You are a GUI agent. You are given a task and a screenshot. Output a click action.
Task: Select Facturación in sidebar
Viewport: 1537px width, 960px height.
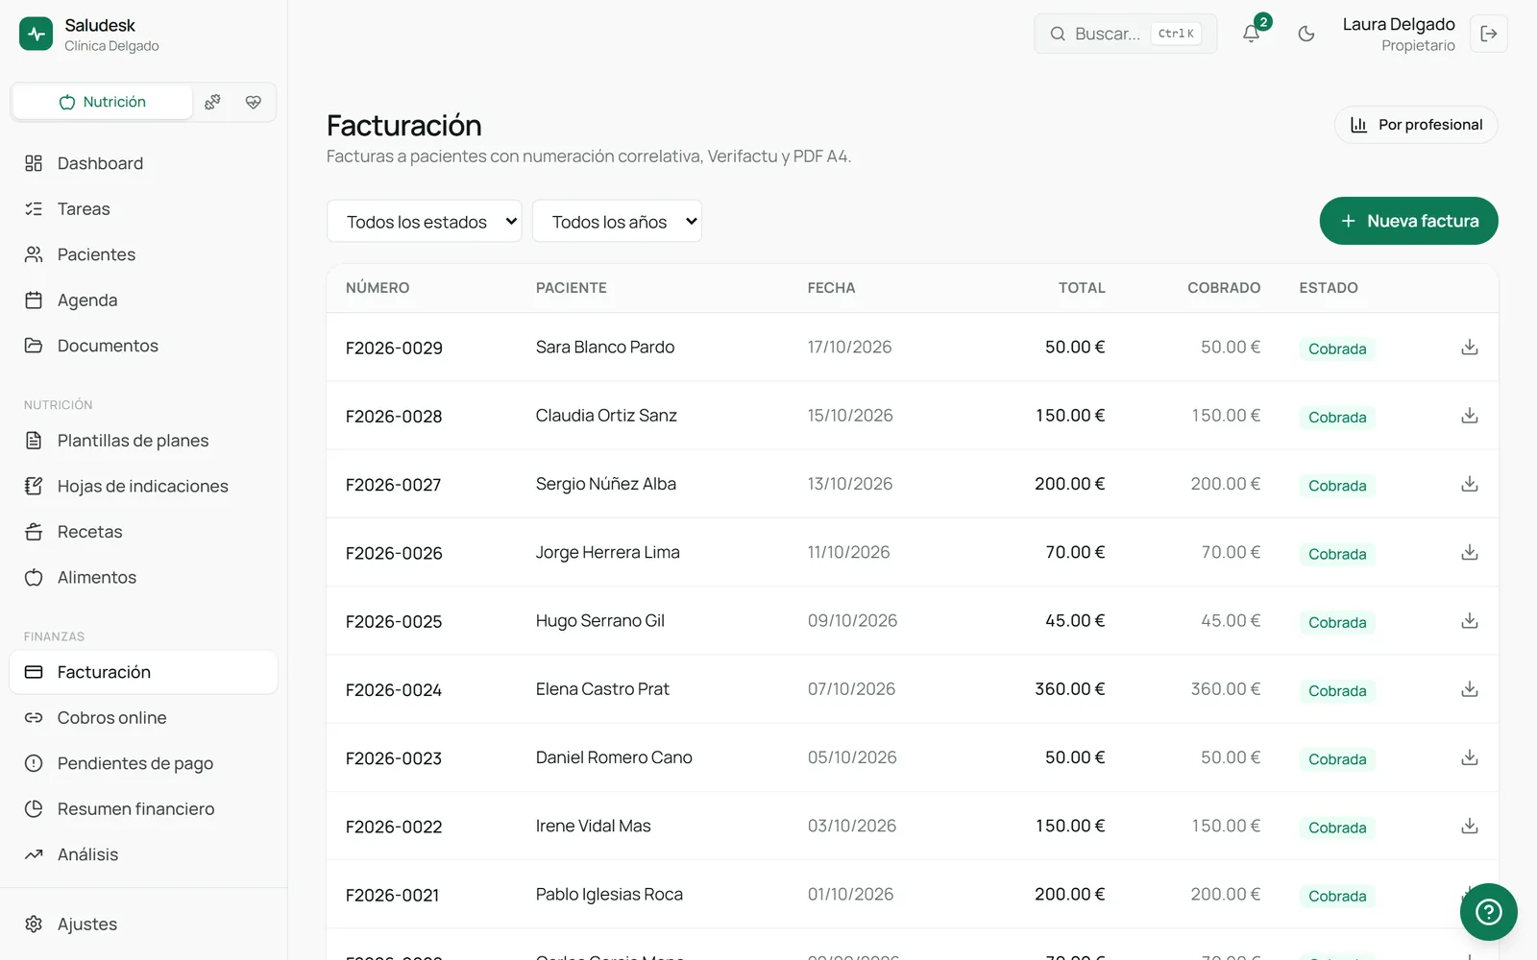point(144,672)
